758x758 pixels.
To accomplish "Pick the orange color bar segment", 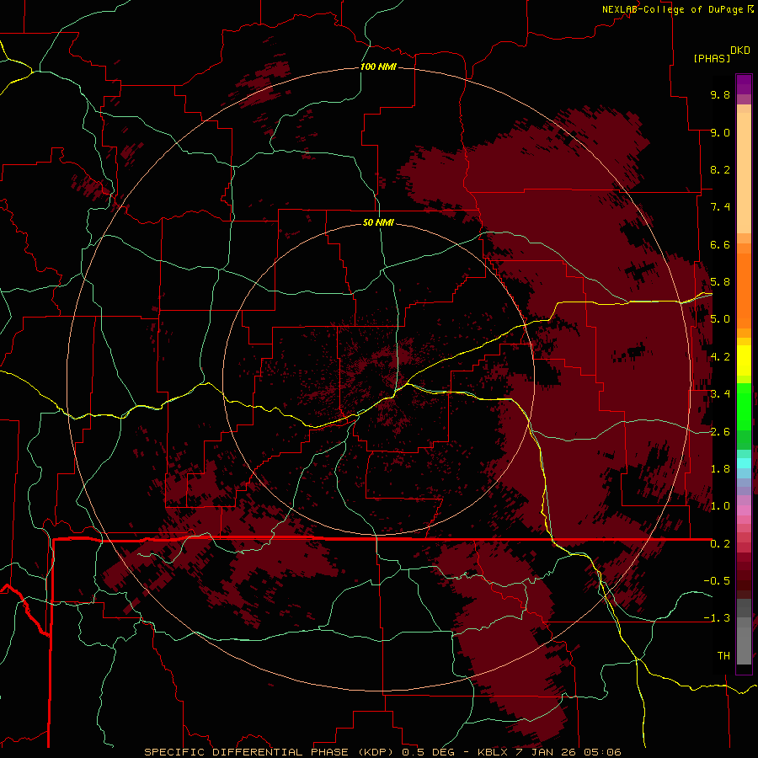I will tap(744, 291).
